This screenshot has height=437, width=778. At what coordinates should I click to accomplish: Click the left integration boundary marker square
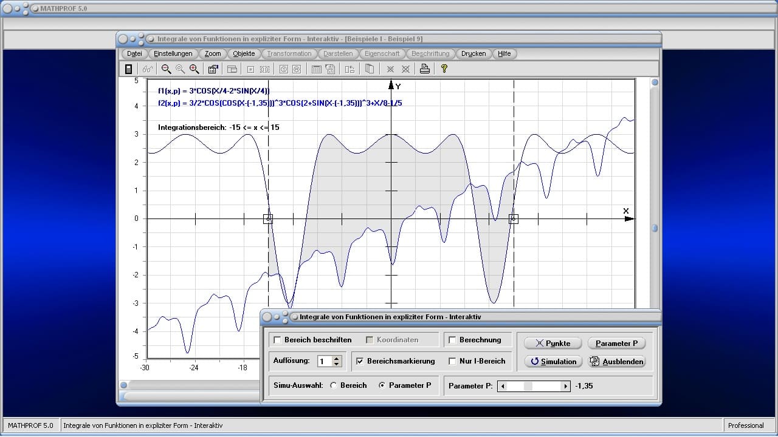click(268, 218)
